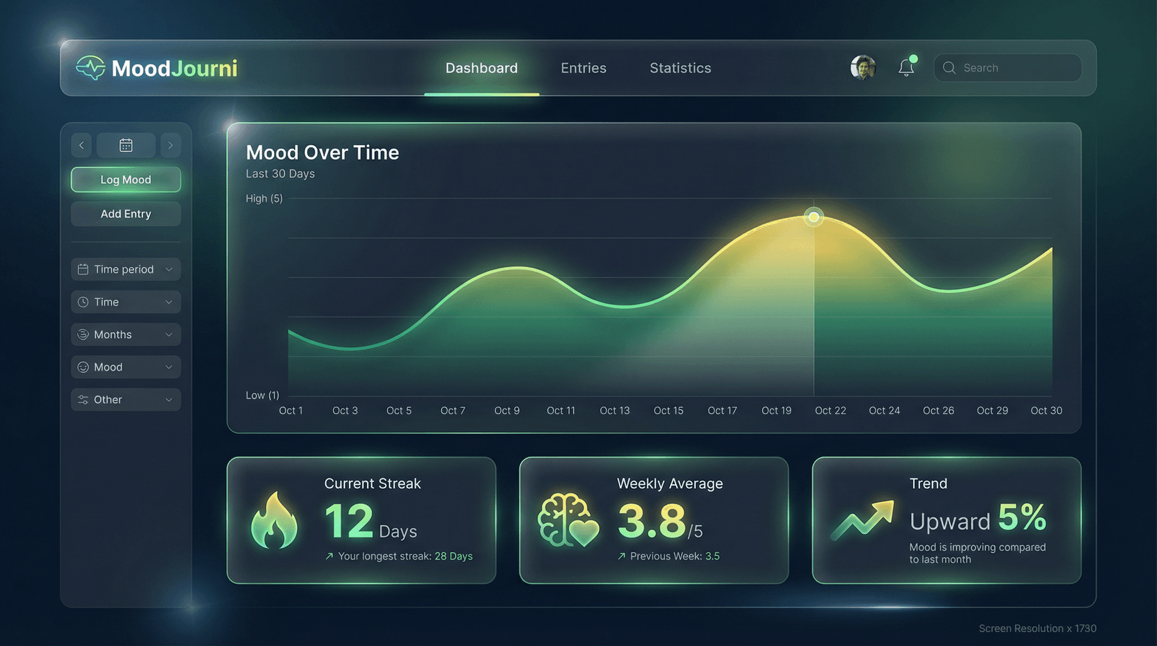Click the right arrow beside the calendar

coord(171,145)
